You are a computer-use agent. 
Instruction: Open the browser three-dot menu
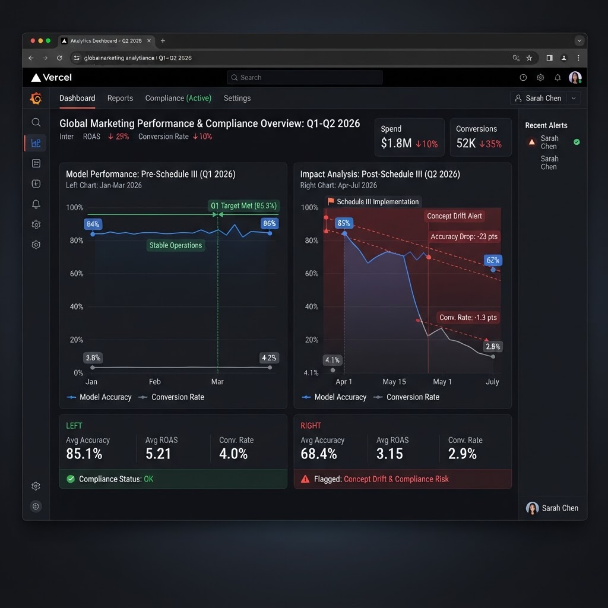click(578, 58)
